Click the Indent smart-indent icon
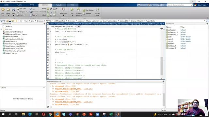209x117 pixels. (x=48, y=15)
